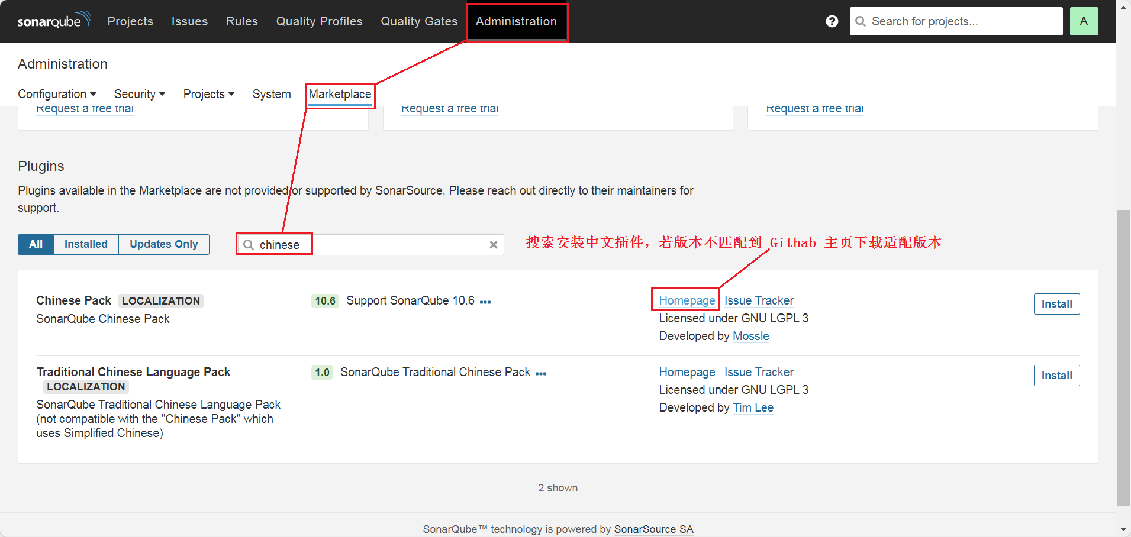Select the Updates Only filter
1131x537 pixels.
164,244
